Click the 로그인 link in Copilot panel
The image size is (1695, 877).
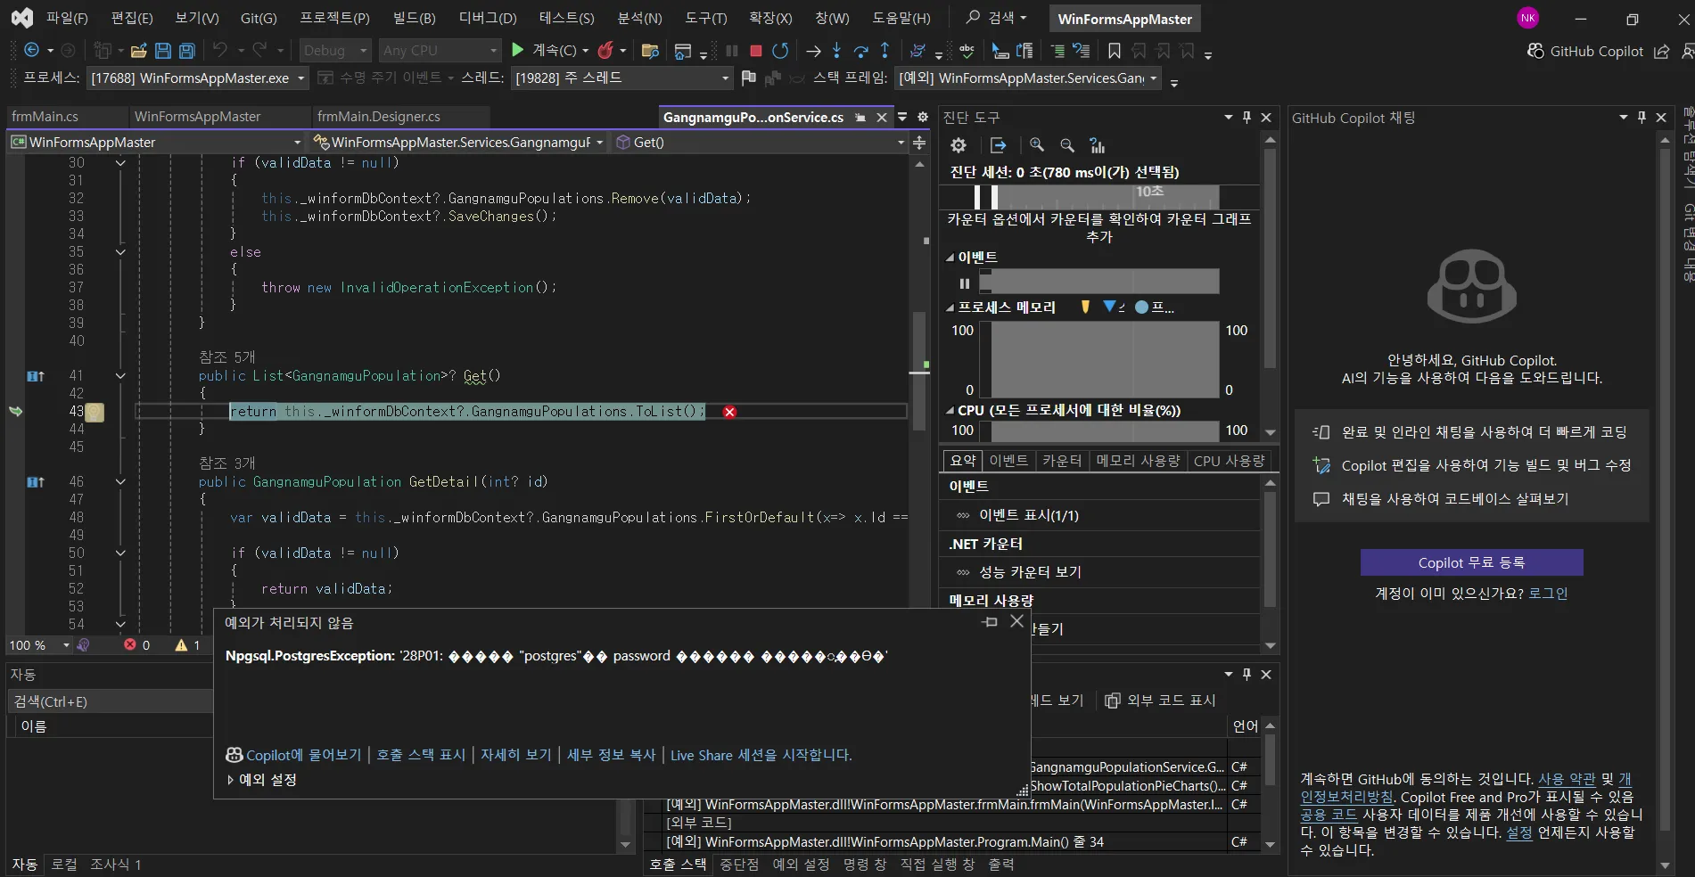point(1548,594)
